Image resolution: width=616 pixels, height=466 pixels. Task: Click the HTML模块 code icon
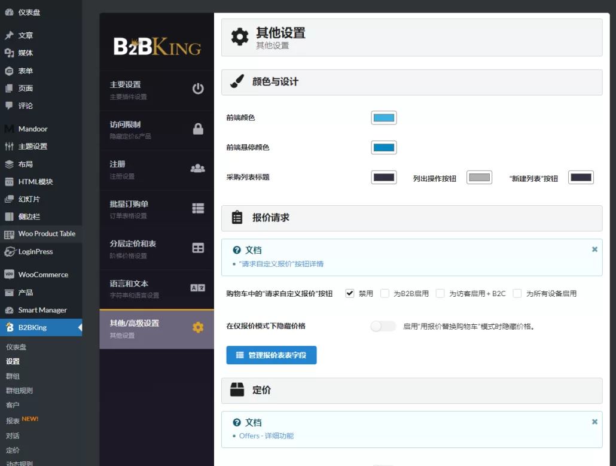pos(9,181)
